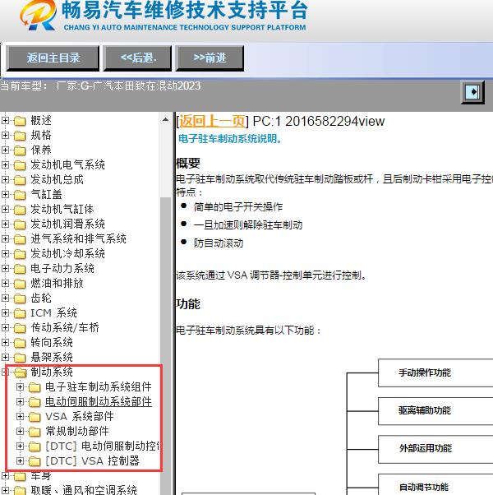493x495 pixels.
Task: Click the 电子动力系统 folder icon
Action: 20,269
